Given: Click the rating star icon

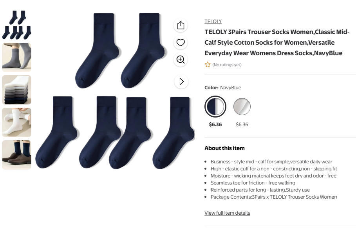Looking at the screenshot, I should (208, 65).
